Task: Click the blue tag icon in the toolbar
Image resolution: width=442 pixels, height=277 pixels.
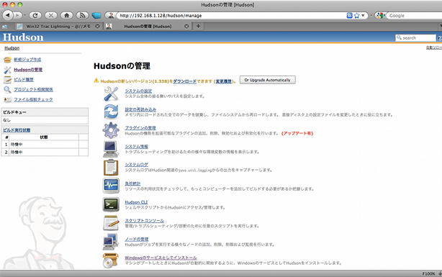Action: click(x=96, y=15)
